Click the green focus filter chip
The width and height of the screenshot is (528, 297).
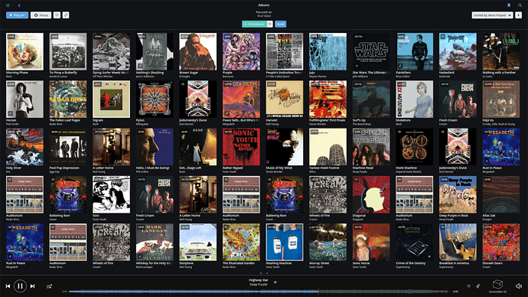point(255,24)
